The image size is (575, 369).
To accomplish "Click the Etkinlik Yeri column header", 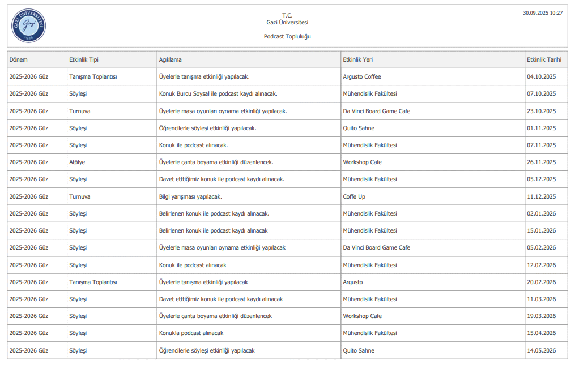I will point(357,59).
